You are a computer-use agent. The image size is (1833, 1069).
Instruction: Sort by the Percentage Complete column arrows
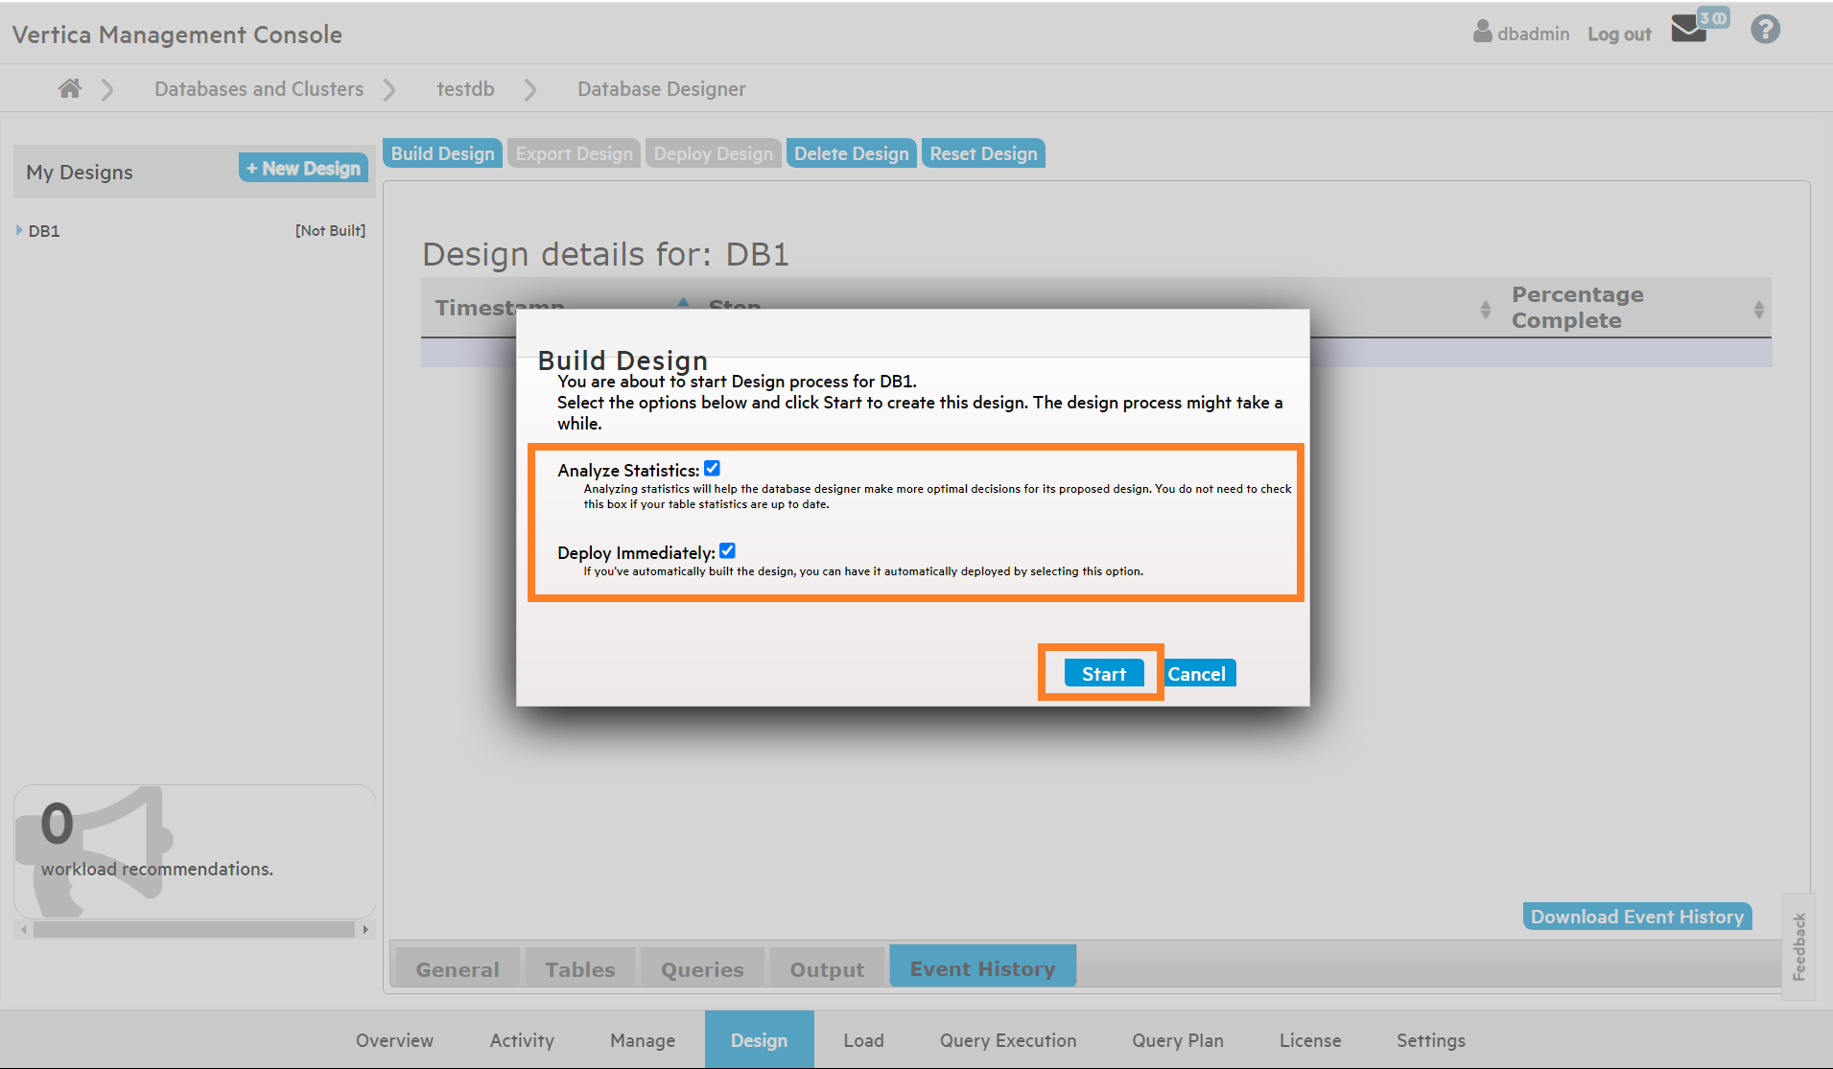(x=1758, y=309)
